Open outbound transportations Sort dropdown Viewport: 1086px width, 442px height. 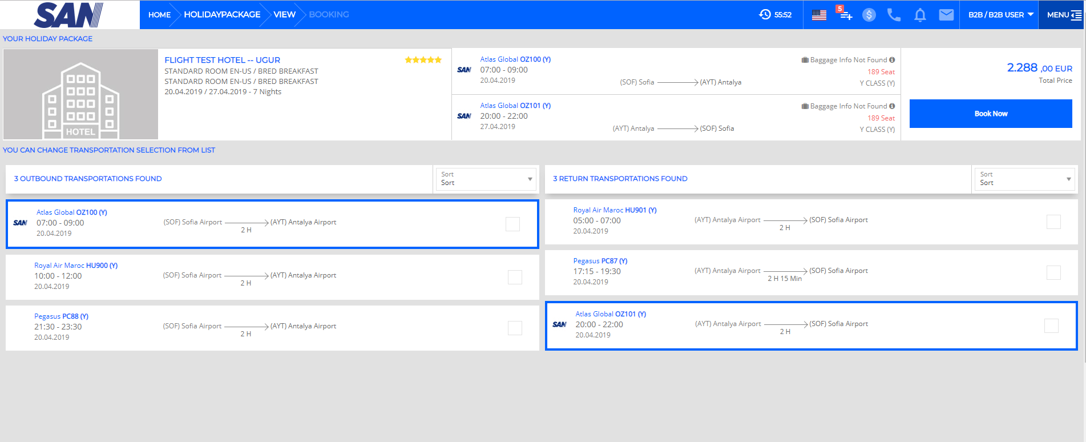(x=486, y=179)
